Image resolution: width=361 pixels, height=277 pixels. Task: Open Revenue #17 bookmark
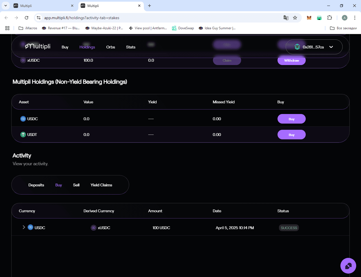(61, 28)
